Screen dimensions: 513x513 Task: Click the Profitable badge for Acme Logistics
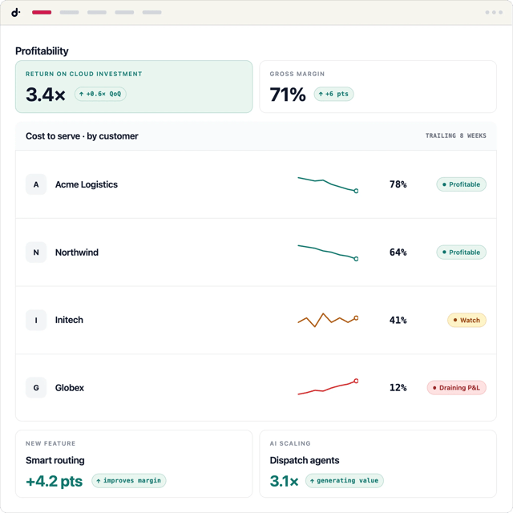click(462, 184)
